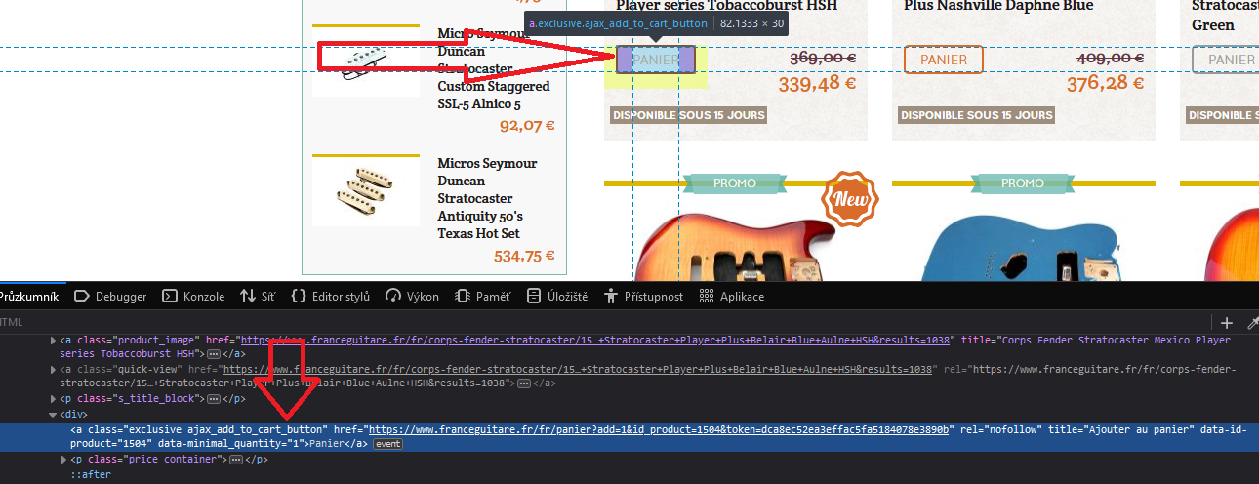The height and width of the screenshot is (484, 1259).
Task: Open Antiquity 50's Texas Hot Set title
Action: tap(488, 198)
